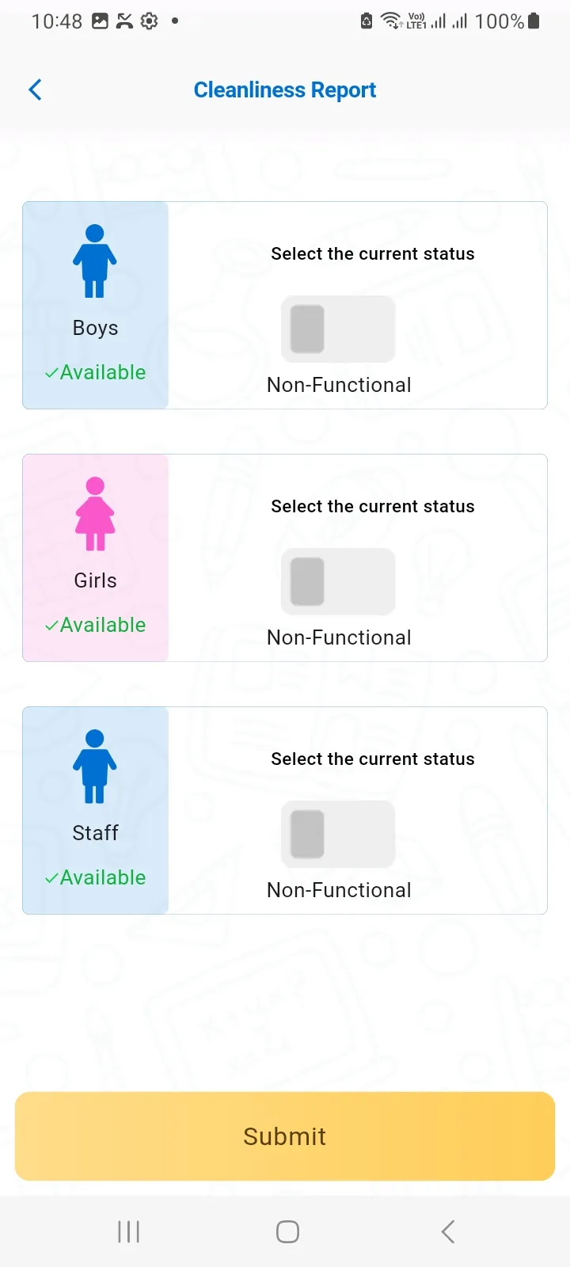Tap the Boys toilet figure icon
Screen dimensions: 570x1267
[x=95, y=261]
